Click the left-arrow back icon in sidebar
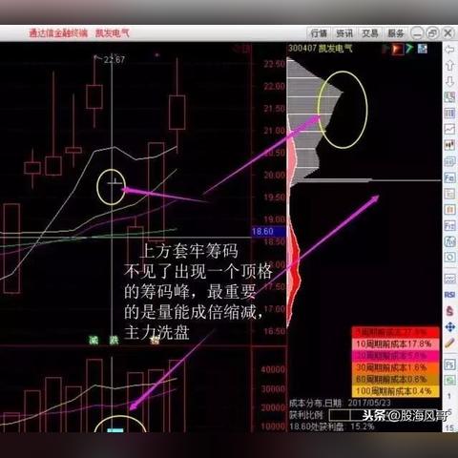 [449, 50]
